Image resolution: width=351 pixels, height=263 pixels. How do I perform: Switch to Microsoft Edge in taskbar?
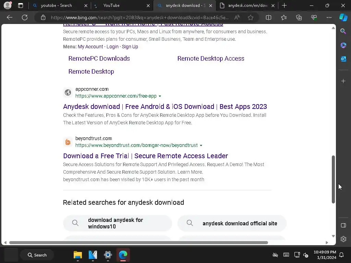click(x=123, y=255)
